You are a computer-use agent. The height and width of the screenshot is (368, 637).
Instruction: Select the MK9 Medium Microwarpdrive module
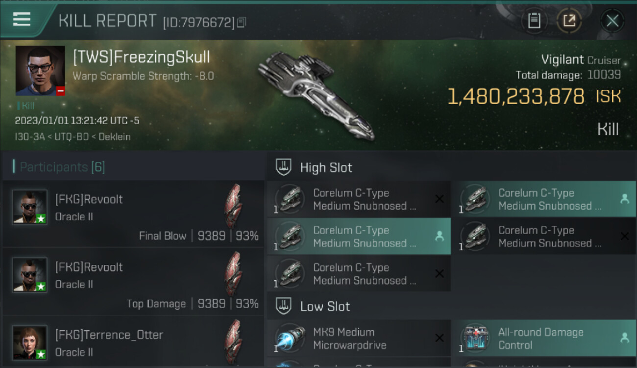coord(359,338)
